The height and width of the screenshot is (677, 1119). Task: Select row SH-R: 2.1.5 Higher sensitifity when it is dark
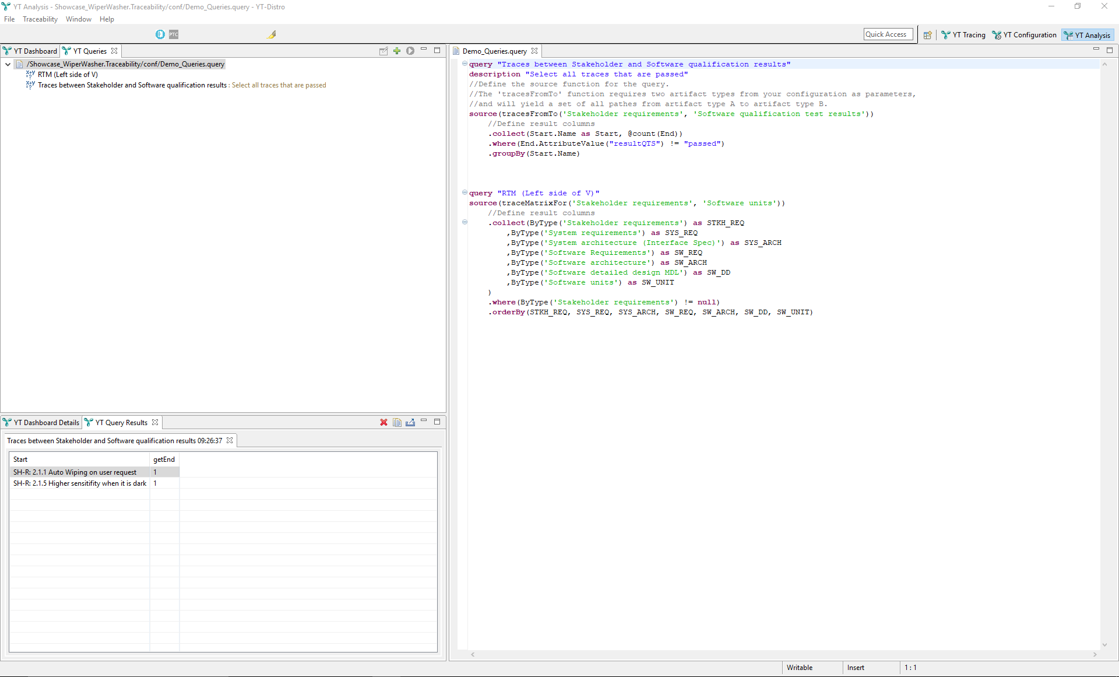click(x=94, y=483)
